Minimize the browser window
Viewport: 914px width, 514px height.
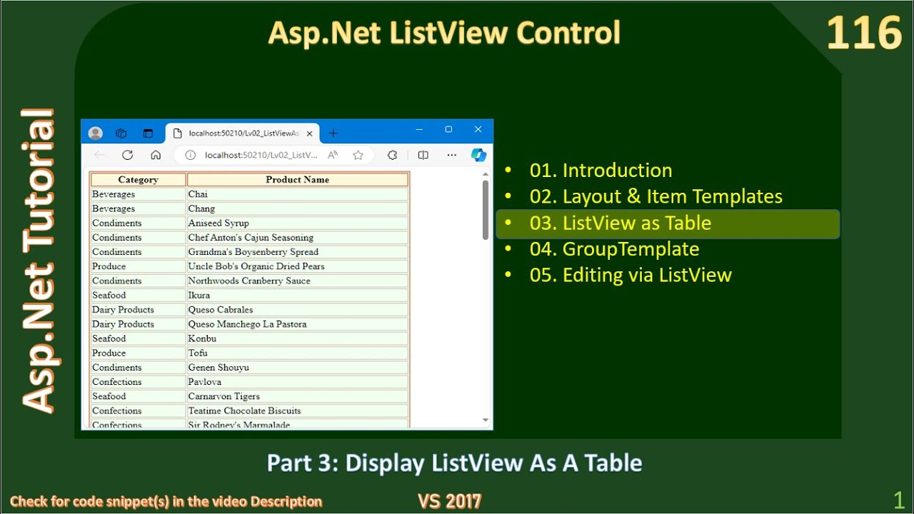[x=419, y=130]
